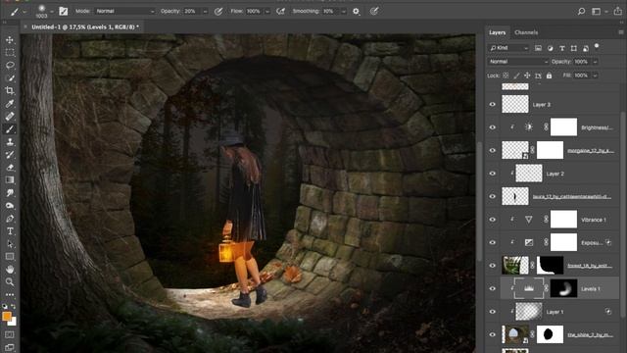Image resolution: width=627 pixels, height=353 pixels.
Task: Click the orange foreground color swatch
Action: (7, 316)
